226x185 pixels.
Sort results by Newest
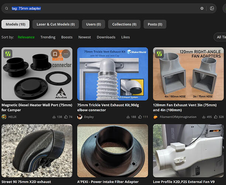pyautogui.click(x=85, y=37)
